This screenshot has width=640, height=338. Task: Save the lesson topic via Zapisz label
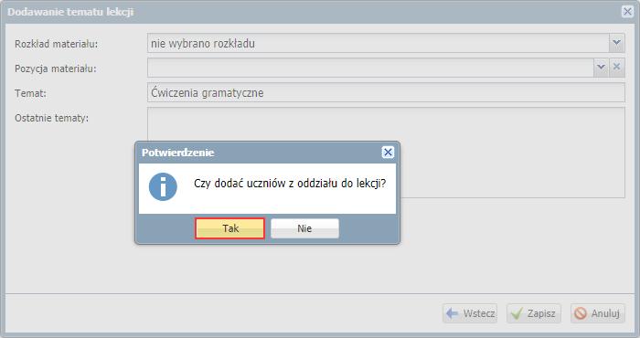pyautogui.click(x=541, y=313)
